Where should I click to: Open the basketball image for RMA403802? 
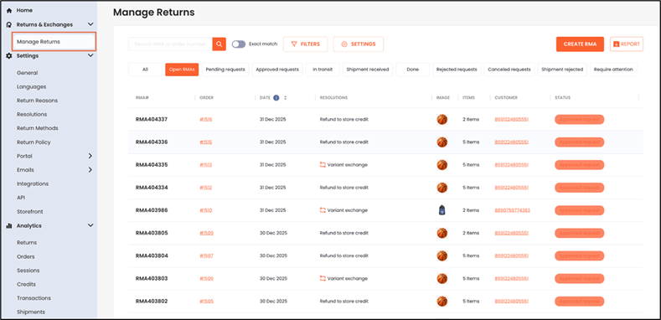tap(442, 301)
